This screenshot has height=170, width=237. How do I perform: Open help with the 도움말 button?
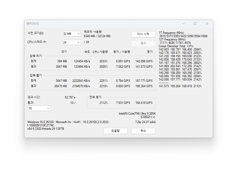pos(115,131)
